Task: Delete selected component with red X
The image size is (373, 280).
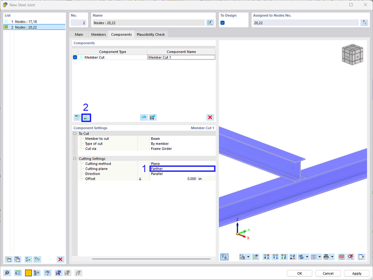Action: tap(210, 117)
